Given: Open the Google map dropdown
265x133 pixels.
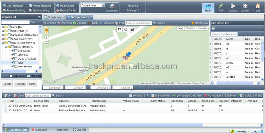Looking at the screenshot, I should [103, 5].
